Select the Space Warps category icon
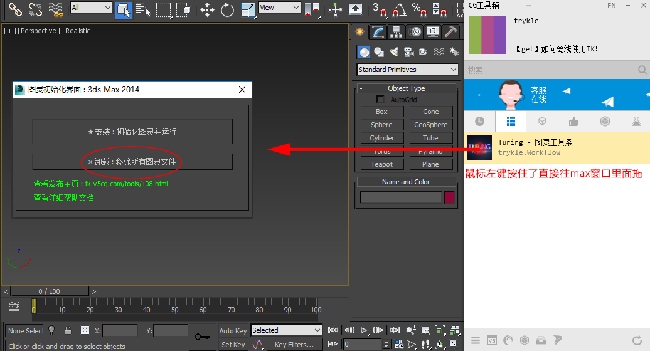The image size is (650, 351). pyautogui.click(x=439, y=52)
